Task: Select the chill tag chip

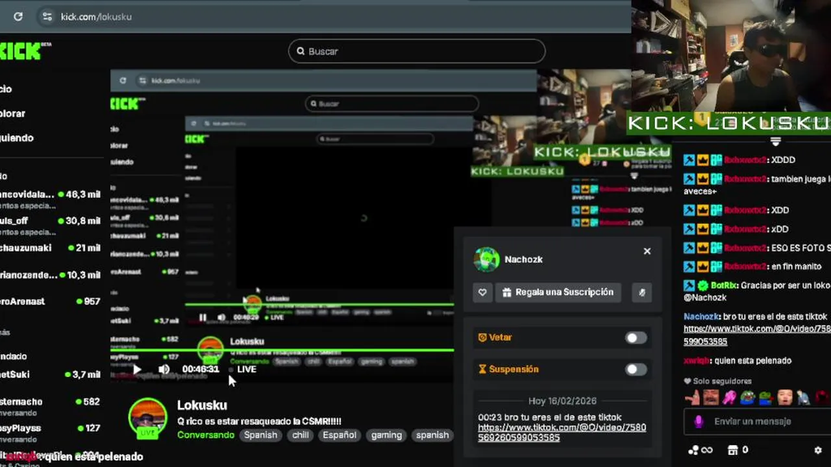Action: pos(301,435)
